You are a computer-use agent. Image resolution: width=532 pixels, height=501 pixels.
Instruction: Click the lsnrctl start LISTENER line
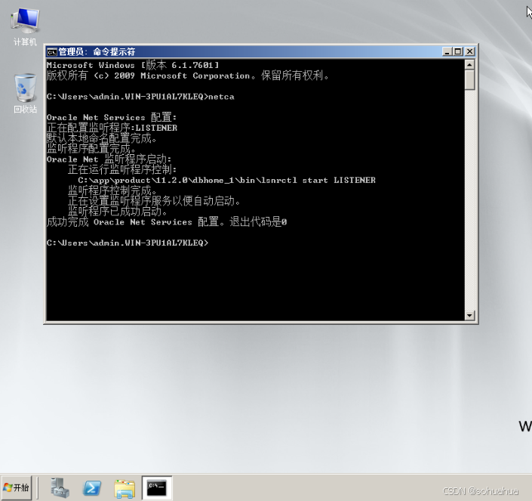(226, 181)
